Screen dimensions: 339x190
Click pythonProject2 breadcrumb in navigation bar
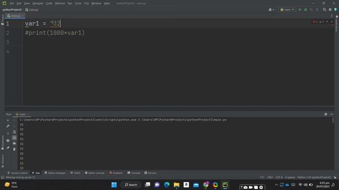click(x=12, y=9)
